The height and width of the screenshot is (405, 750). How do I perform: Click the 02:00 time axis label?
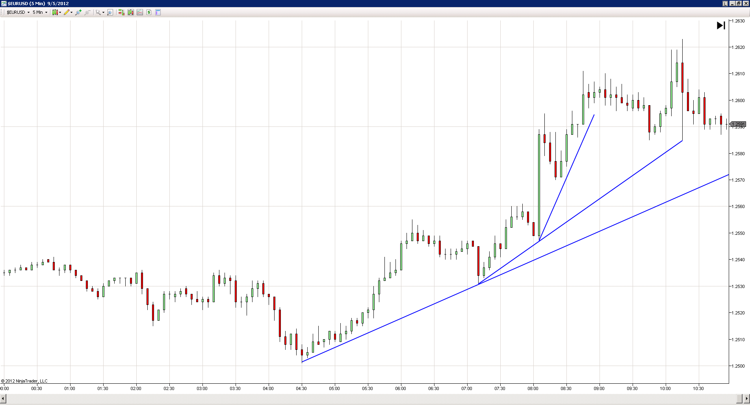136,388
